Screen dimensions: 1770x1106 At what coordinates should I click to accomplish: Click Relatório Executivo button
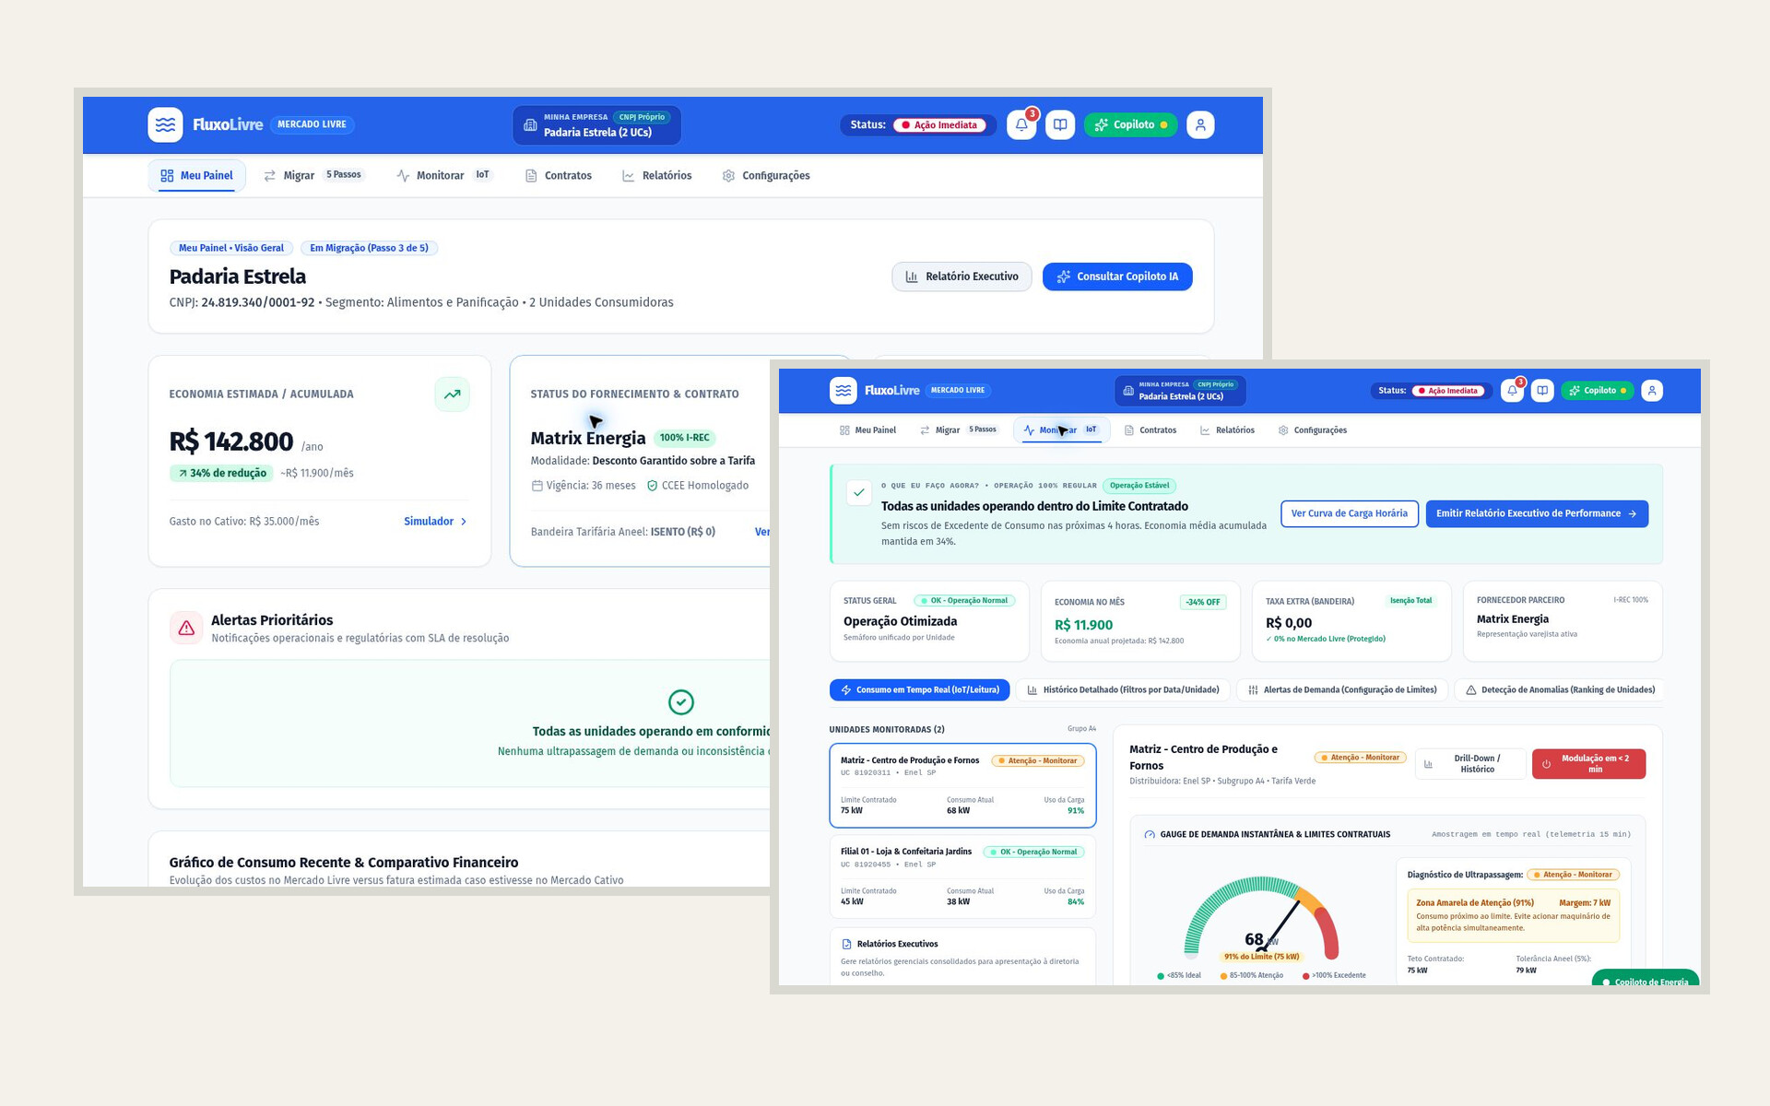pos(962,276)
